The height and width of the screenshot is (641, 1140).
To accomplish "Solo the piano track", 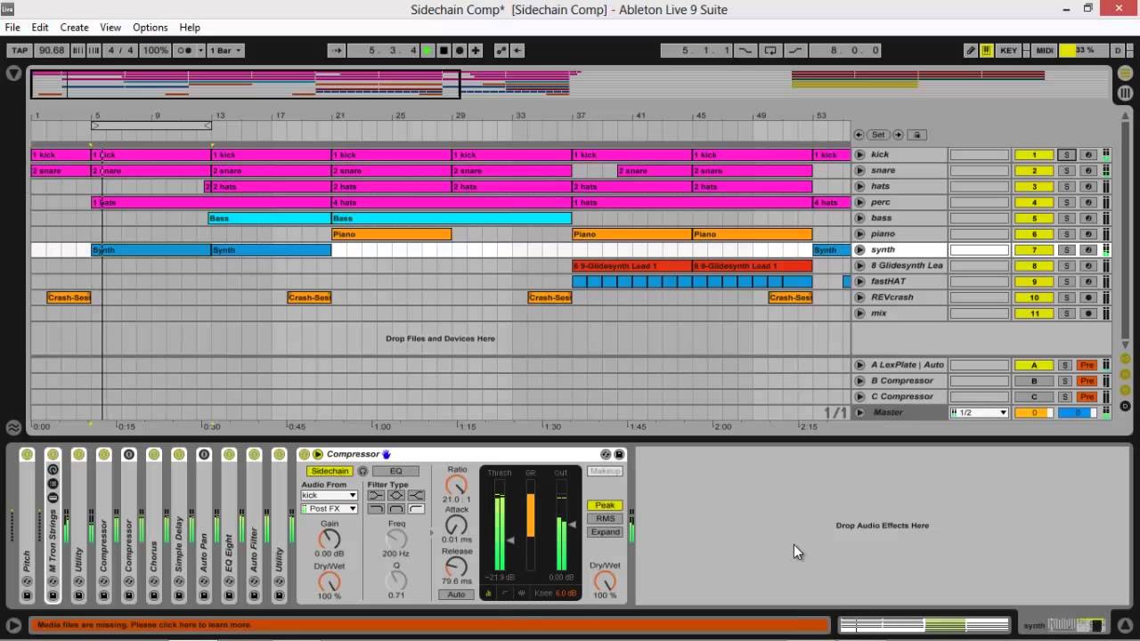I will click(1066, 234).
